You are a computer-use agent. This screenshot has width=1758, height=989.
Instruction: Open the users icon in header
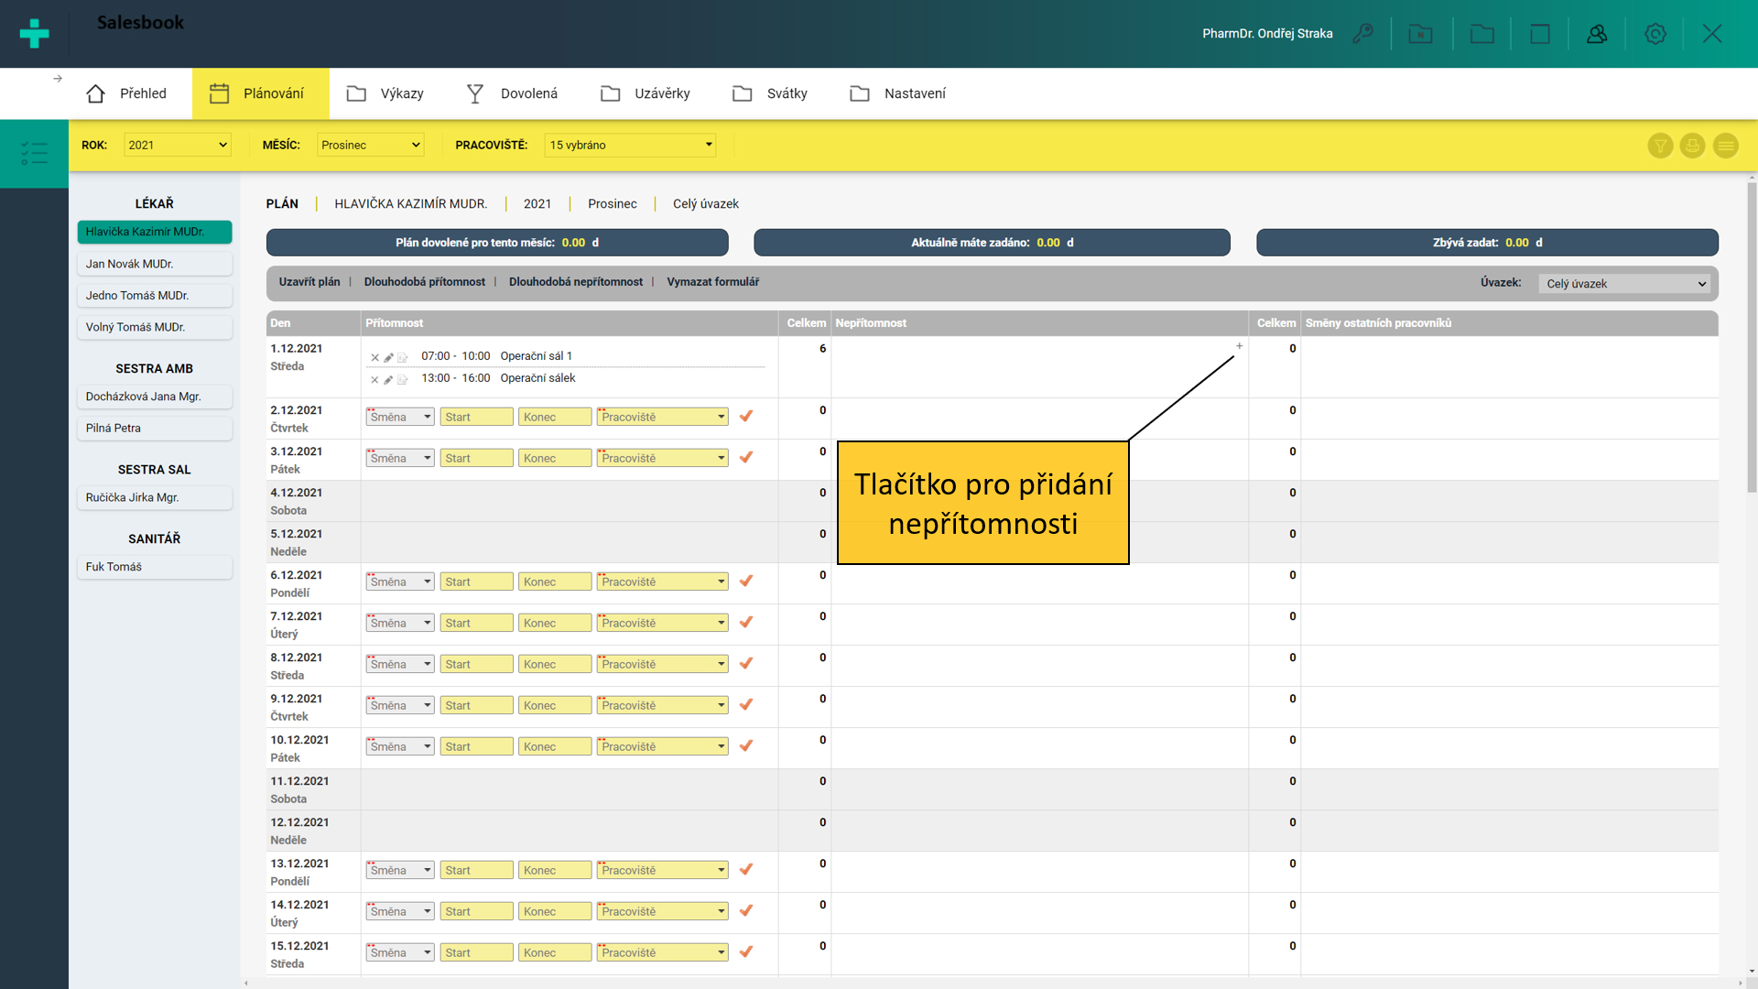pos(1597,34)
